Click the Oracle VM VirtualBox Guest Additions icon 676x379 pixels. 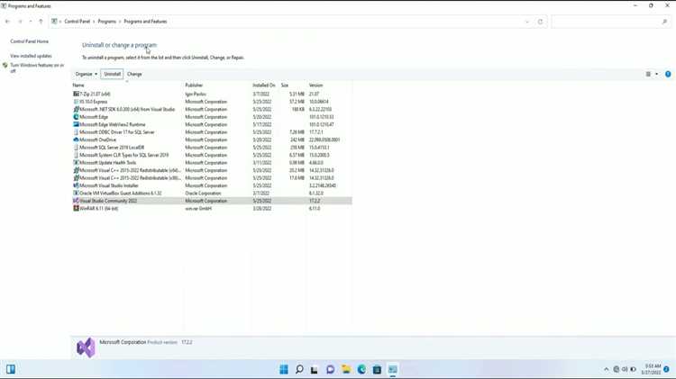pos(76,194)
